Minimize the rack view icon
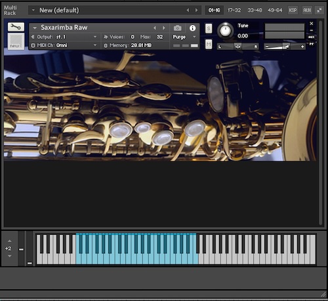 319,10
